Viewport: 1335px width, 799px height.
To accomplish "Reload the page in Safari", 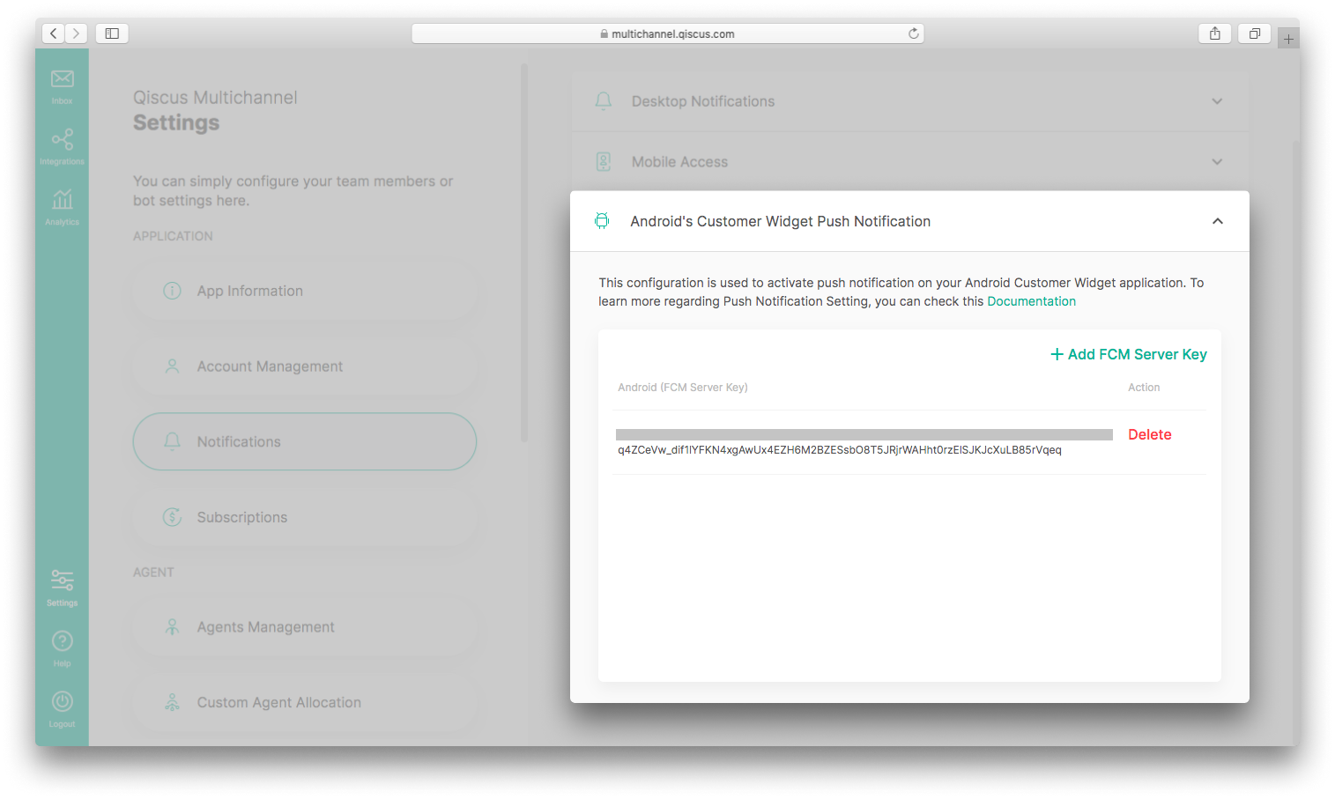I will (914, 33).
